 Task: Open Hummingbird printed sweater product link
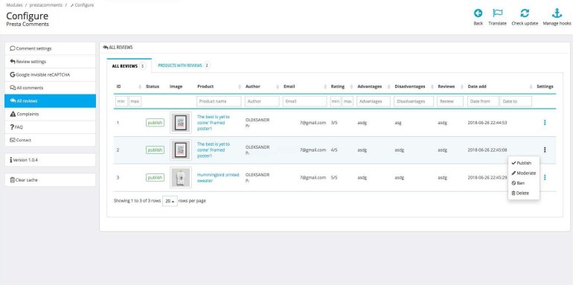tap(218, 178)
